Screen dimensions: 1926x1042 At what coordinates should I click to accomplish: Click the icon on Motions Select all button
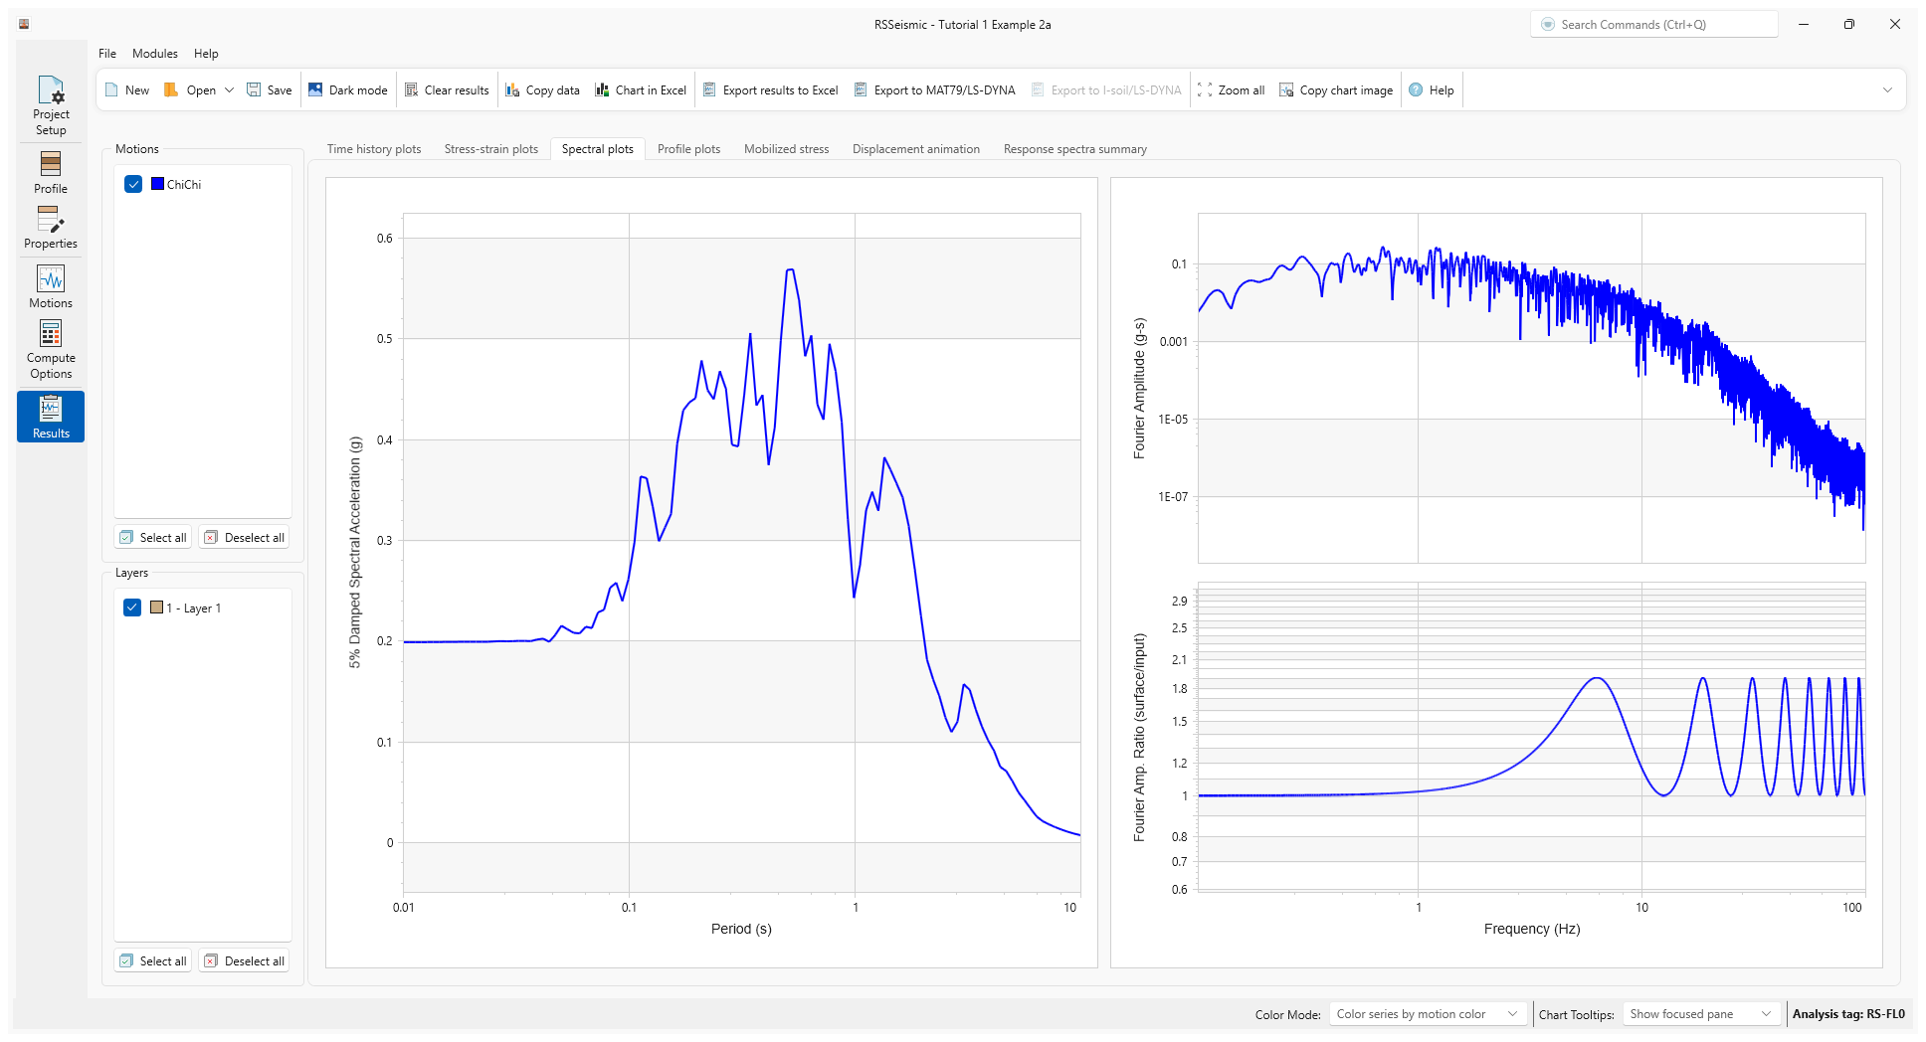(x=126, y=538)
